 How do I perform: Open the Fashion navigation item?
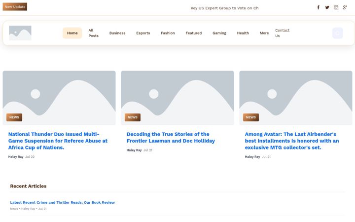coord(168,33)
